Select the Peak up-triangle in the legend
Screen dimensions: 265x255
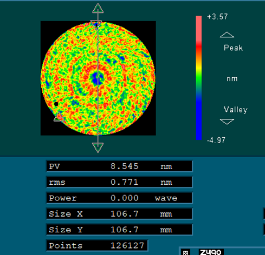(227, 35)
